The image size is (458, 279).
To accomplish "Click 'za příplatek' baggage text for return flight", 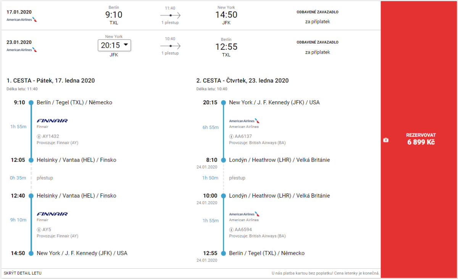I will (x=317, y=52).
